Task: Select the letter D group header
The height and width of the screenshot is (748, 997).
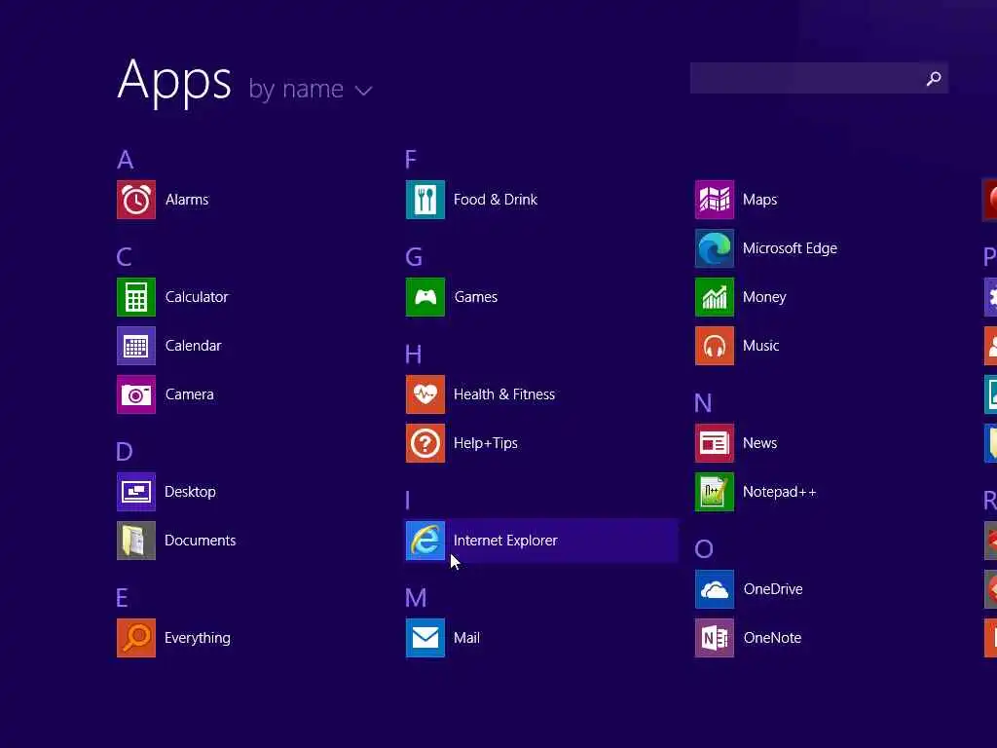Action: tap(125, 452)
